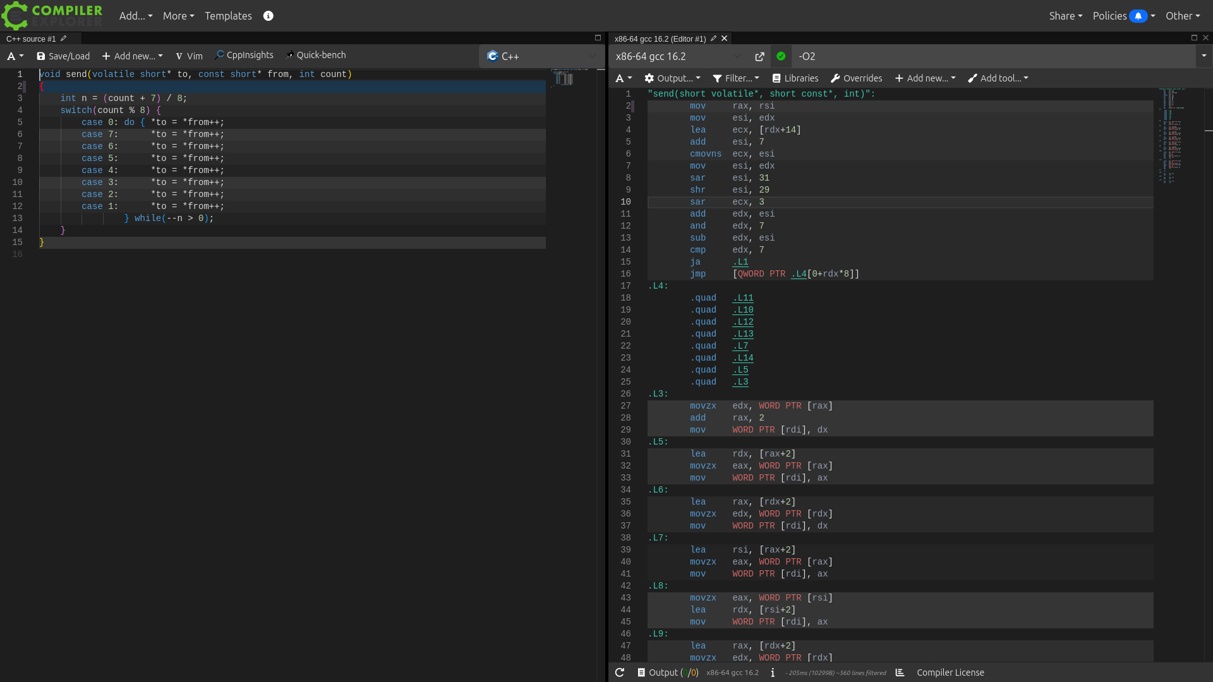The image size is (1213, 682).
Task: Expand the C++ language selector
Action: click(x=541, y=56)
